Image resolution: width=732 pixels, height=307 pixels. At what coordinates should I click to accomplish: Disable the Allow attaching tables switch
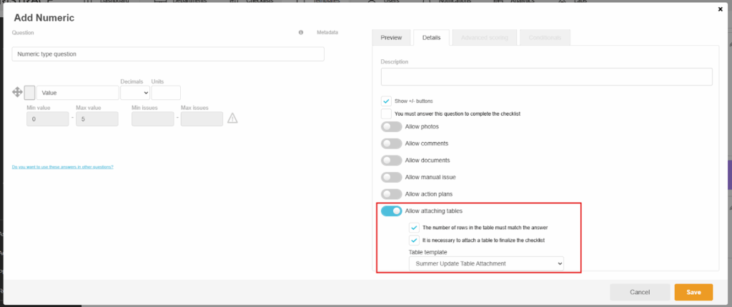point(391,211)
